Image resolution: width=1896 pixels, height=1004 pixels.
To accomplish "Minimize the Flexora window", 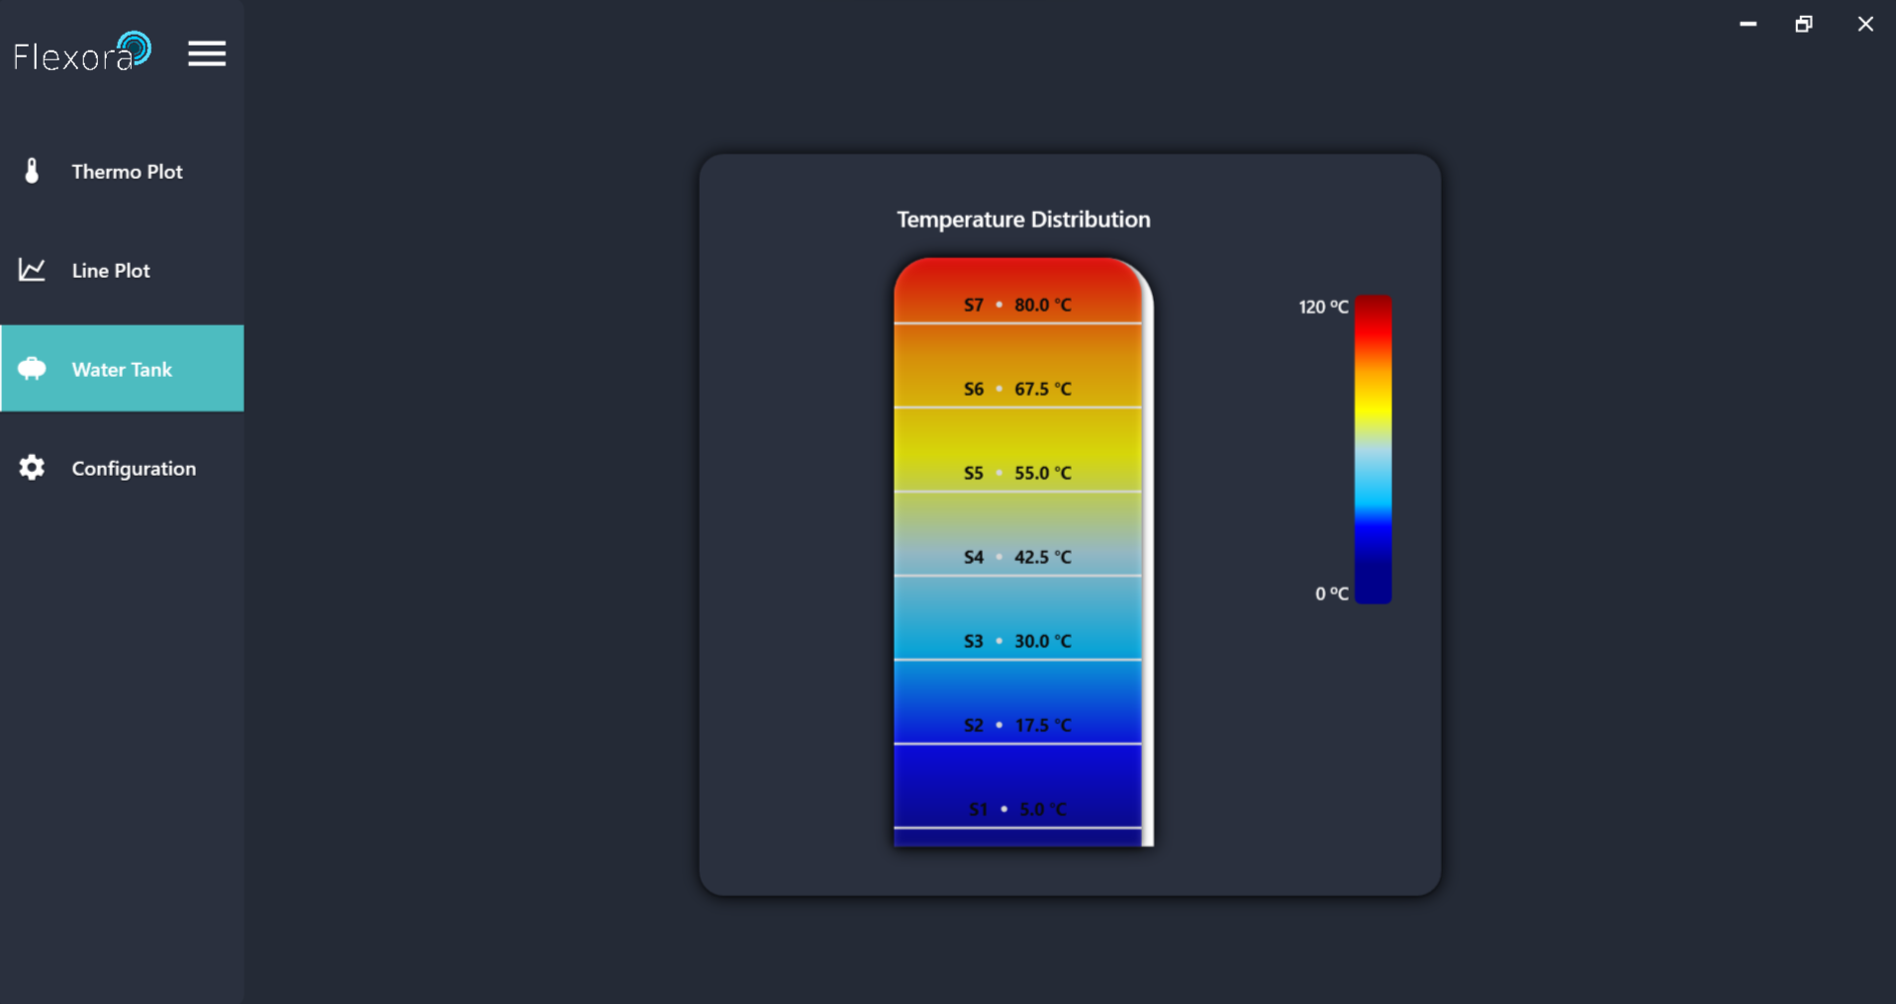I will coord(1749,24).
